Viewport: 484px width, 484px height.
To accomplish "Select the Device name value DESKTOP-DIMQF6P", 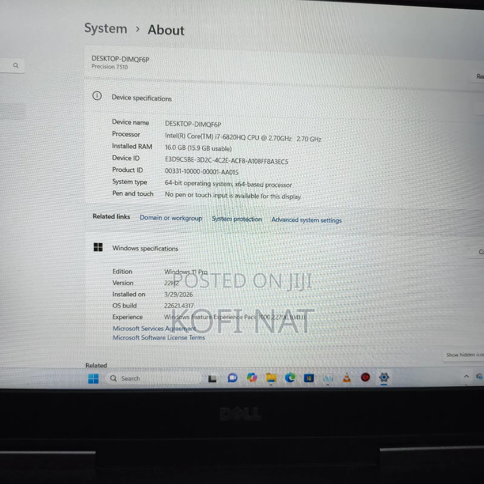I will coord(193,124).
